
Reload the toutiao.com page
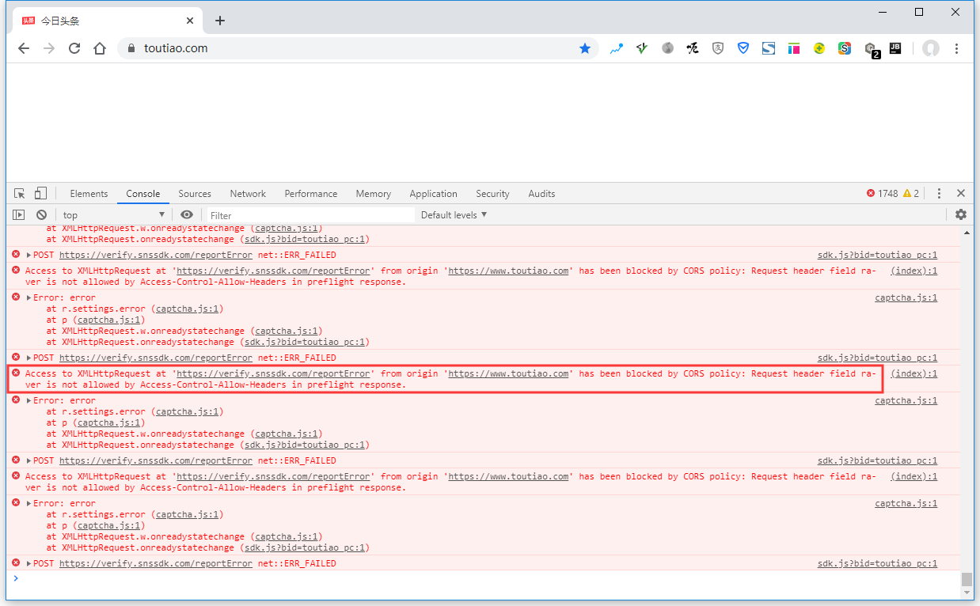tap(74, 48)
